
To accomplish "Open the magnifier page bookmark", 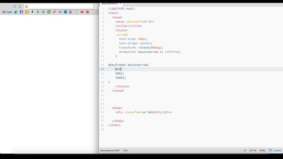I will (76, 12).
